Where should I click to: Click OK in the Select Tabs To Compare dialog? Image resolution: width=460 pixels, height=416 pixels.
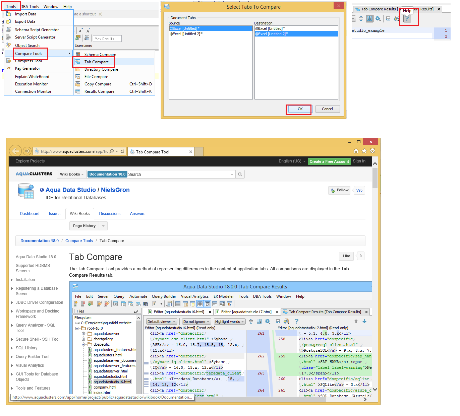coord(300,109)
